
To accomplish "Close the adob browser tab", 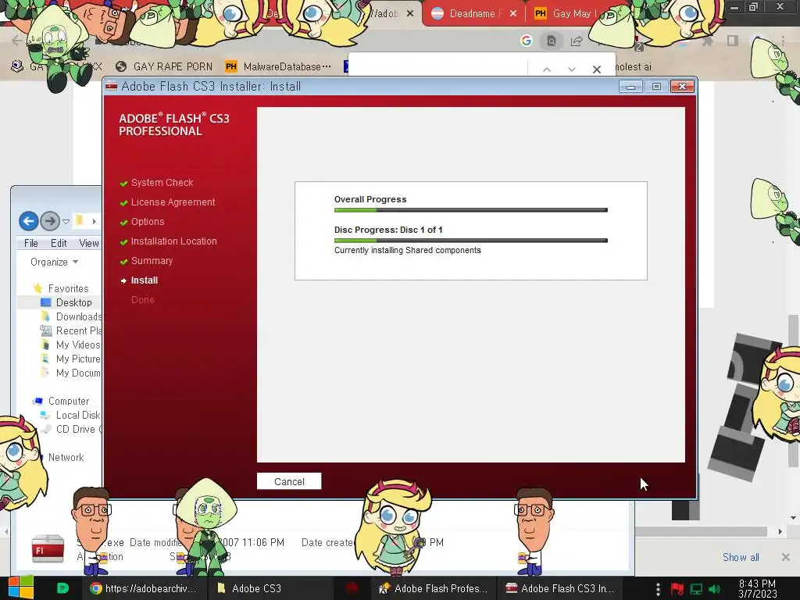I will pyautogui.click(x=409, y=14).
